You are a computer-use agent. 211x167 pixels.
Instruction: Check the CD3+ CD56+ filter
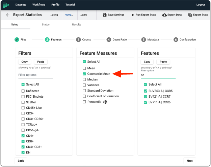click(x=23, y=119)
